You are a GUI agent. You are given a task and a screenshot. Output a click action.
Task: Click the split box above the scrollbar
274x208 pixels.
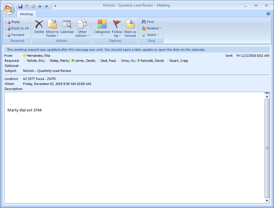pyautogui.click(x=267, y=93)
